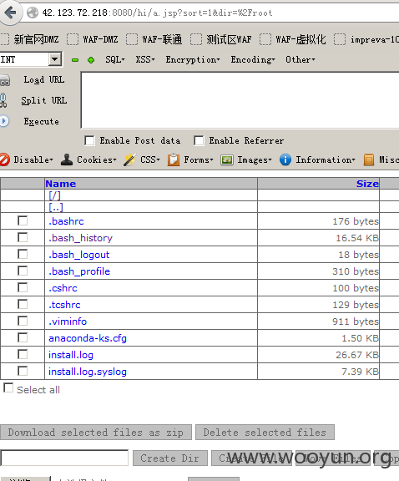Viewport: 399px width, 481px height.
Task: Tick the checkbox for anaconda-ks.cfg
Action: pos(23,337)
